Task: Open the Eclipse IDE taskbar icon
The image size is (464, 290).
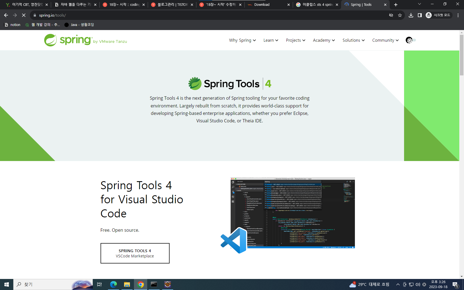Action: [x=167, y=284]
